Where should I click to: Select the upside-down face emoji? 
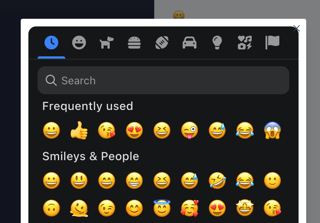[51, 208]
